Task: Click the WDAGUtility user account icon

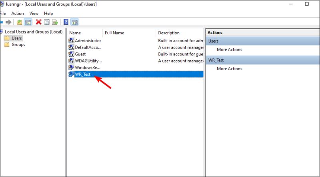Action: [x=71, y=61]
